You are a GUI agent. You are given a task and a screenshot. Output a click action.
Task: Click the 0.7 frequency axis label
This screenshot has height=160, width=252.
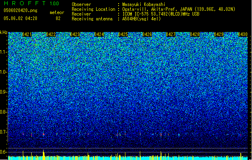pos(4,132)
